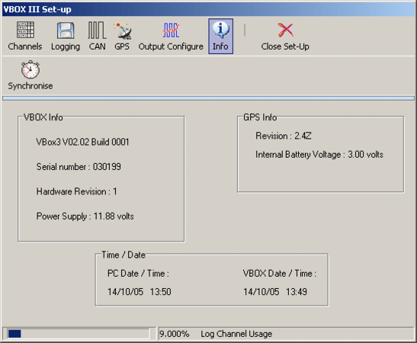The height and width of the screenshot is (343, 417).
Task: Click the Serial number 030199 line
Action: point(79,167)
